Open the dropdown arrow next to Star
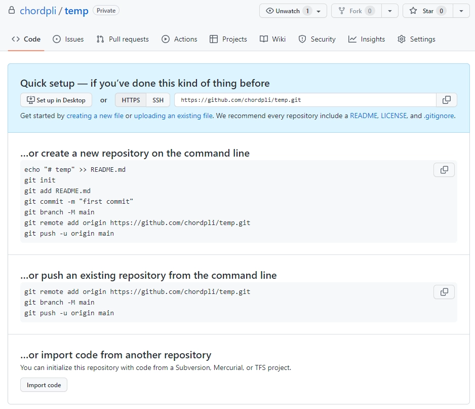This screenshot has height=409, width=475. point(461,11)
